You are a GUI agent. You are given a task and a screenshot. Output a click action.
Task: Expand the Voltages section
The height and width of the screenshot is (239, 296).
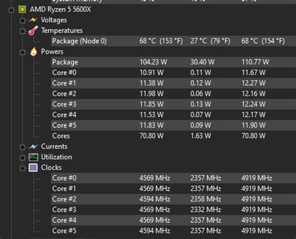point(22,21)
